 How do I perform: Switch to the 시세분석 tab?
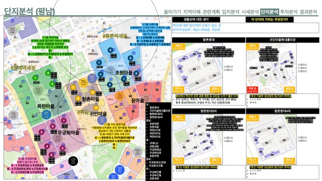click(x=250, y=12)
